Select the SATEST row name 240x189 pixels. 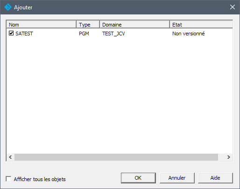click(x=24, y=34)
